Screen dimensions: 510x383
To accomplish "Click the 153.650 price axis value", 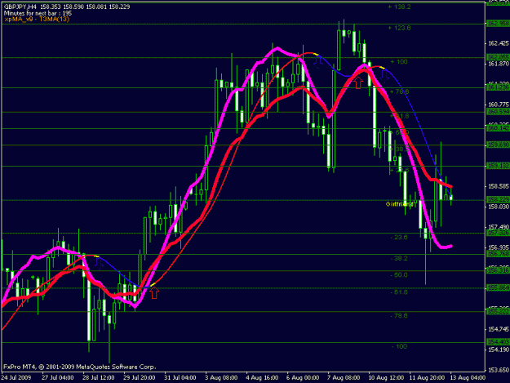I will pos(499,370).
